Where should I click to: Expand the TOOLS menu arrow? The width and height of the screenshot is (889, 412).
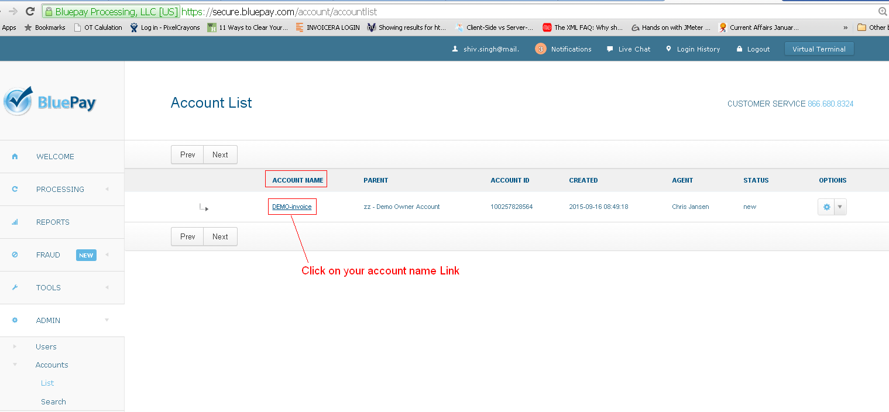pyautogui.click(x=107, y=287)
